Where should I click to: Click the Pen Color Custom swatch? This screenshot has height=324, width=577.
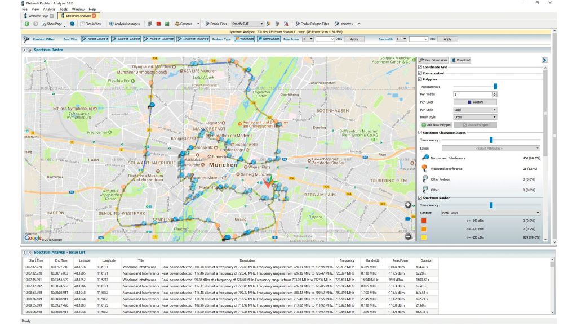pos(474,102)
